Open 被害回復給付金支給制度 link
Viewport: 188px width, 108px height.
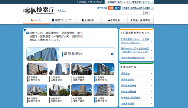click(x=133, y=58)
